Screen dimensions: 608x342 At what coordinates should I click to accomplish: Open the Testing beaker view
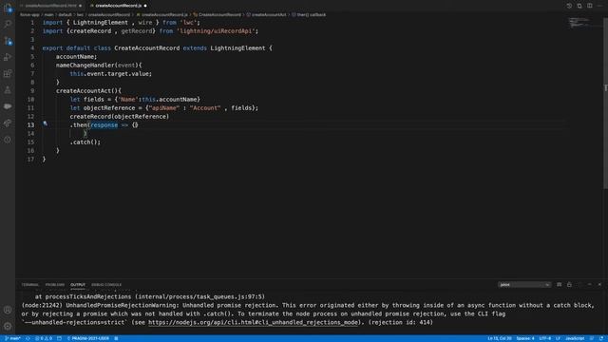8,90
